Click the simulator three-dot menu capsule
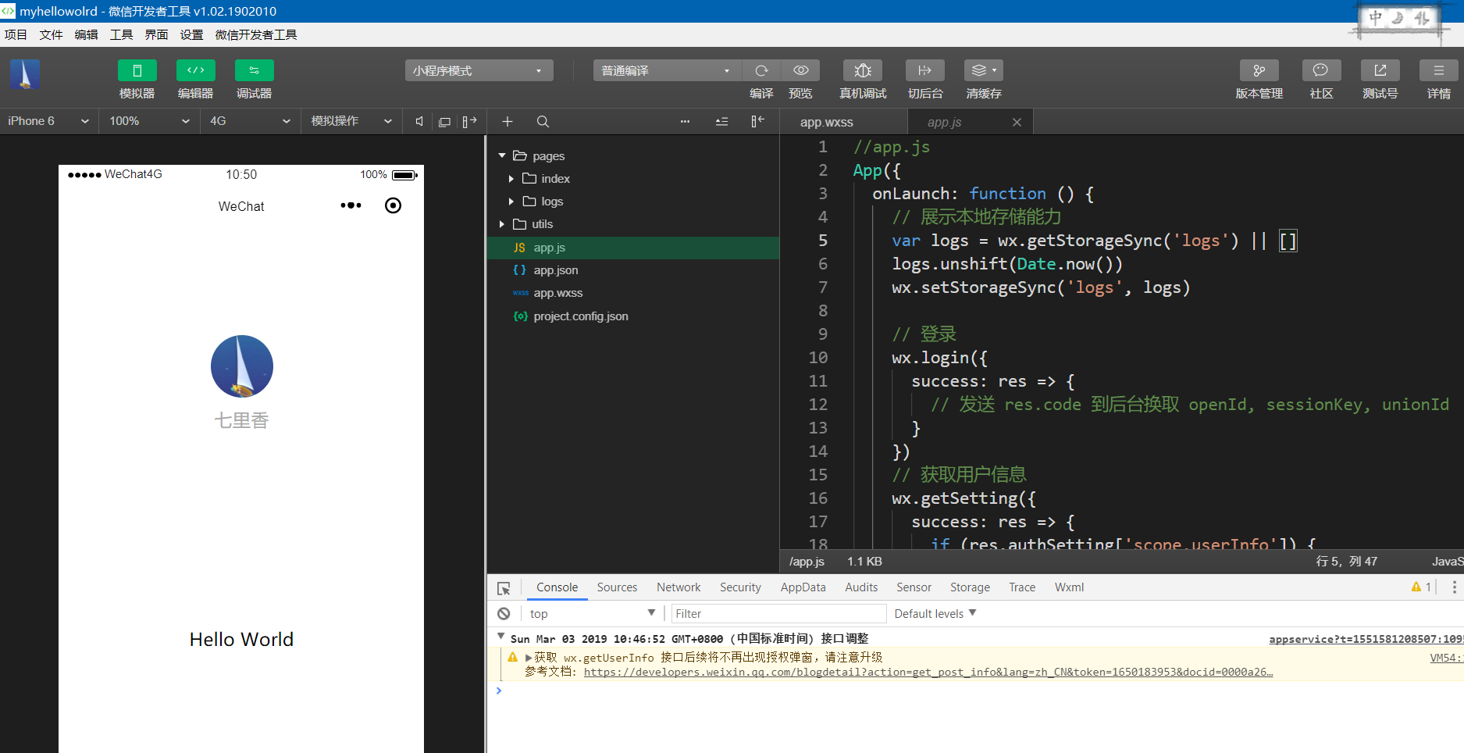The width and height of the screenshot is (1464, 753). (351, 205)
